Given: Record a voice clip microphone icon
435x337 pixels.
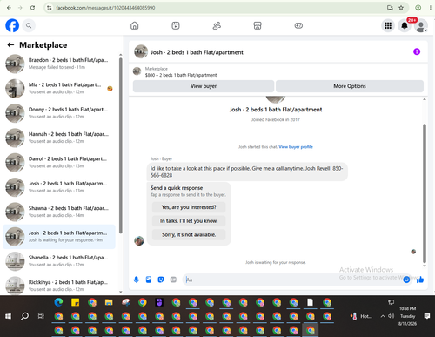Looking at the screenshot, I should (137, 280).
